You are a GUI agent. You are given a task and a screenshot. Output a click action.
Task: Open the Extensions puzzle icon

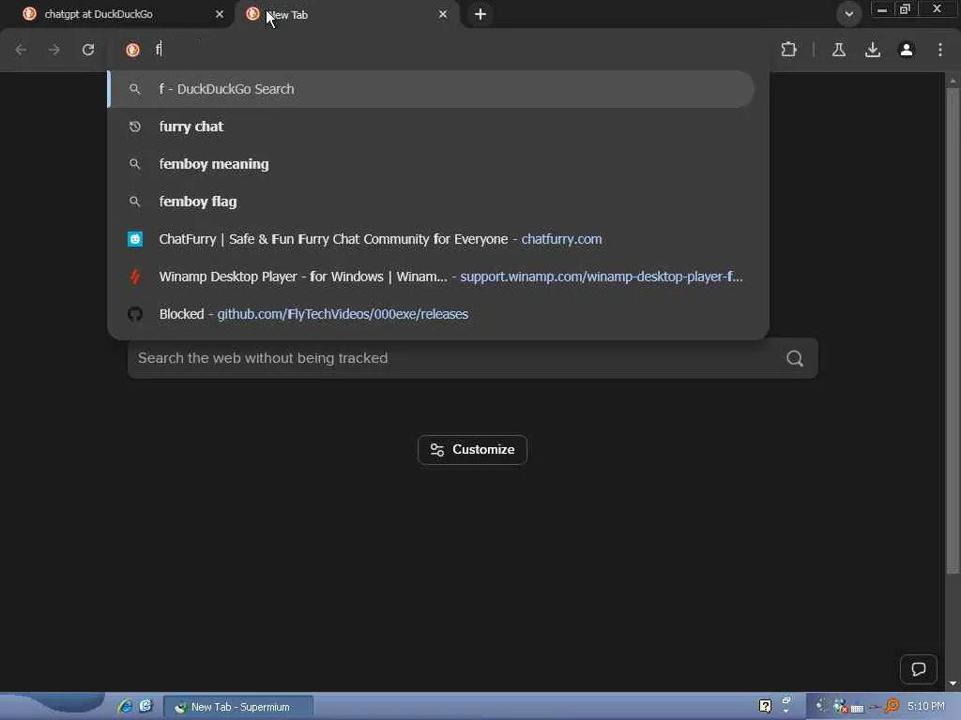click(x=788, y=50)
